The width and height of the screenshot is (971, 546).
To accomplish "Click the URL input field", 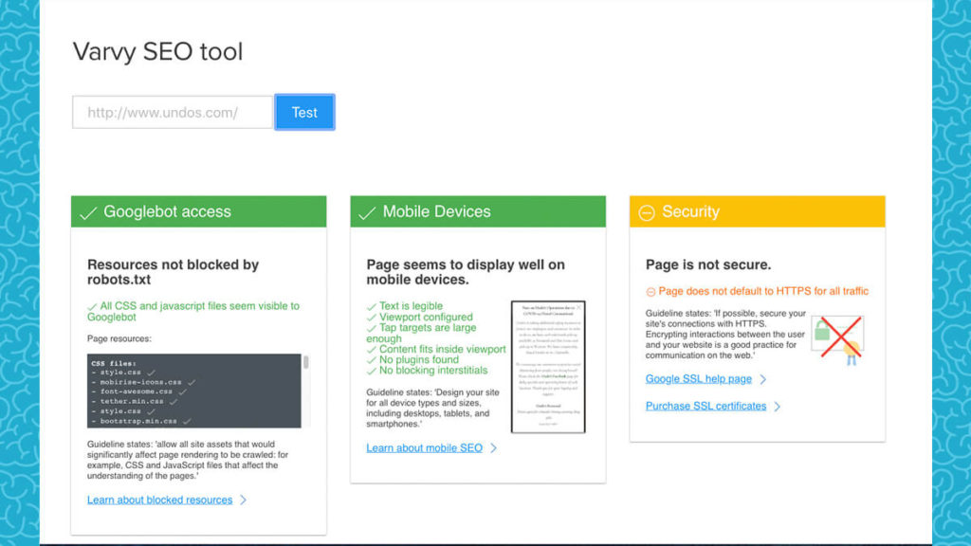I will [173, 112].
